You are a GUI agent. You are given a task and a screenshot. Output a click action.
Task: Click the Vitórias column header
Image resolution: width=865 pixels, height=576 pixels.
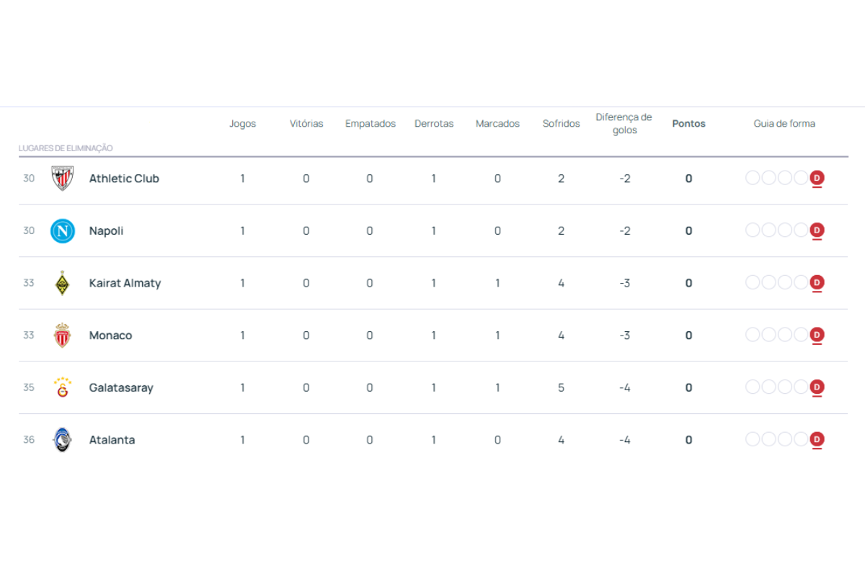[306, 124]
